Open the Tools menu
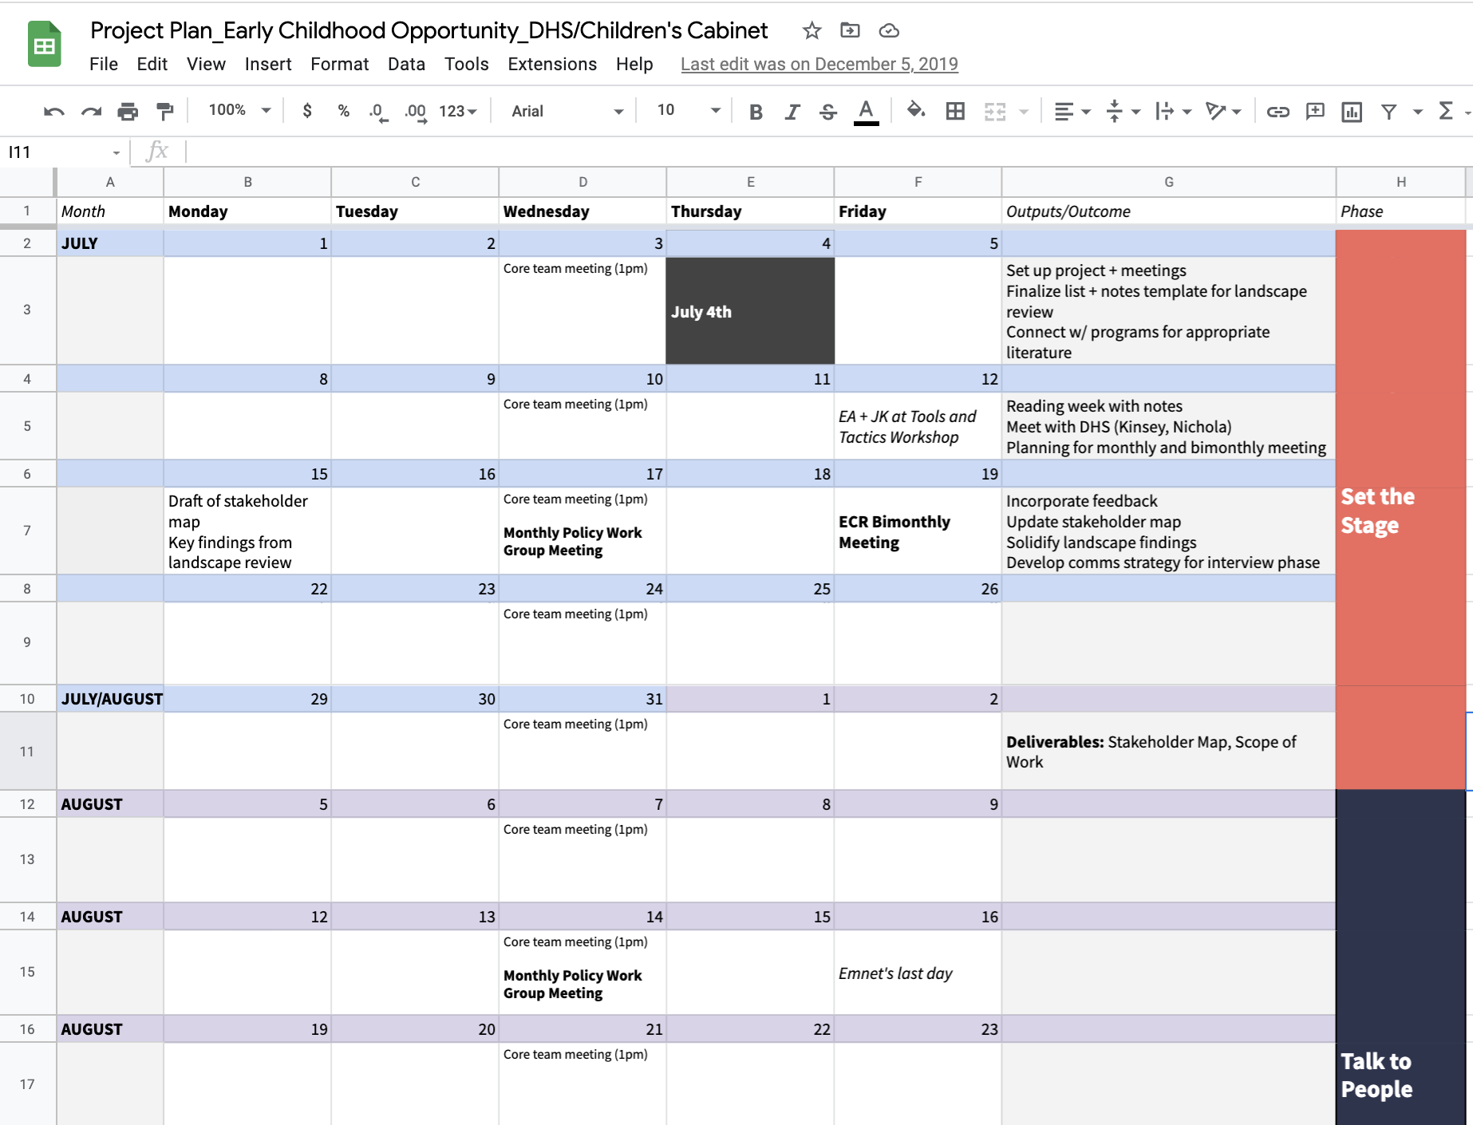This screenshot has height=1125, width=1473. point(466,64)
